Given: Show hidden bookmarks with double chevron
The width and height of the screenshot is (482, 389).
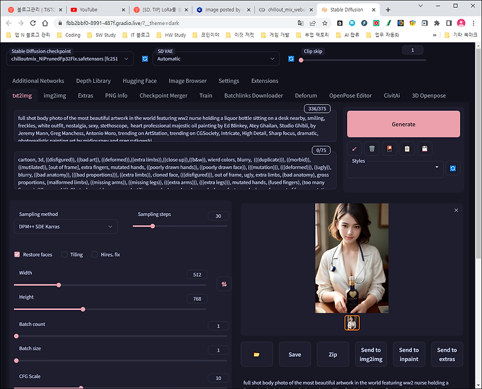Looking at the screenshot, I should 434,35.
